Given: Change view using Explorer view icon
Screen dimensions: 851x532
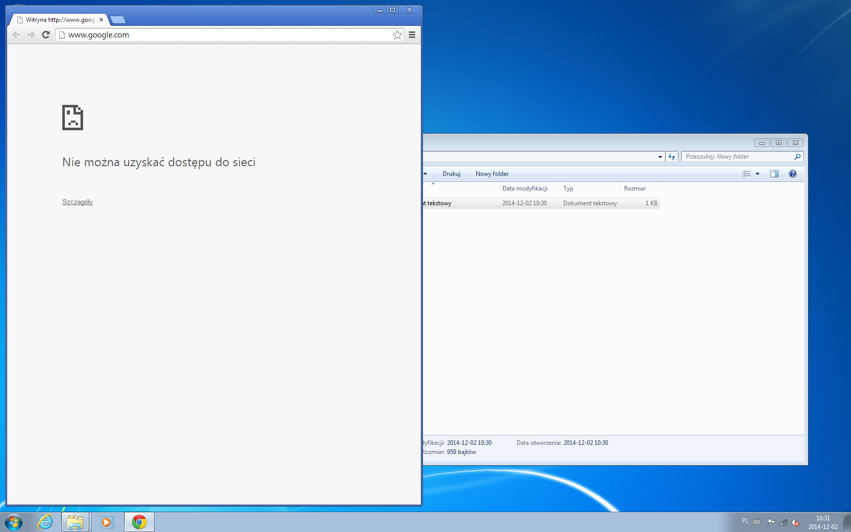Looking at the screenshot, I should coord(747,174).
